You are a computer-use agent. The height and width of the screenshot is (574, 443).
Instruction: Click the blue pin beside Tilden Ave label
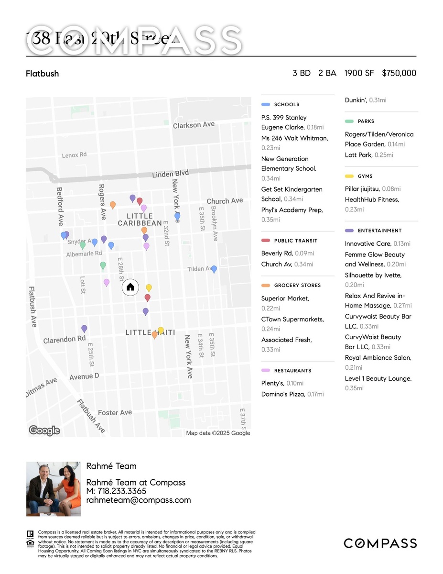(214, 269)
